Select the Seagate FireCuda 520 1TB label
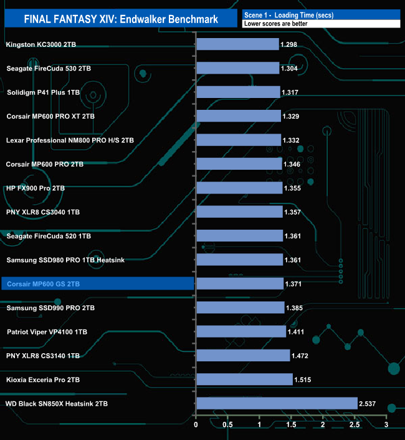Screen dimensions: 405x440 49,236
